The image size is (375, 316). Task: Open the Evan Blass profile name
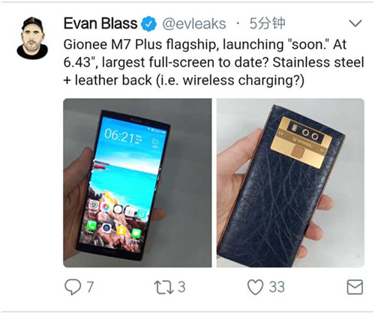click(x=100, y=23)
